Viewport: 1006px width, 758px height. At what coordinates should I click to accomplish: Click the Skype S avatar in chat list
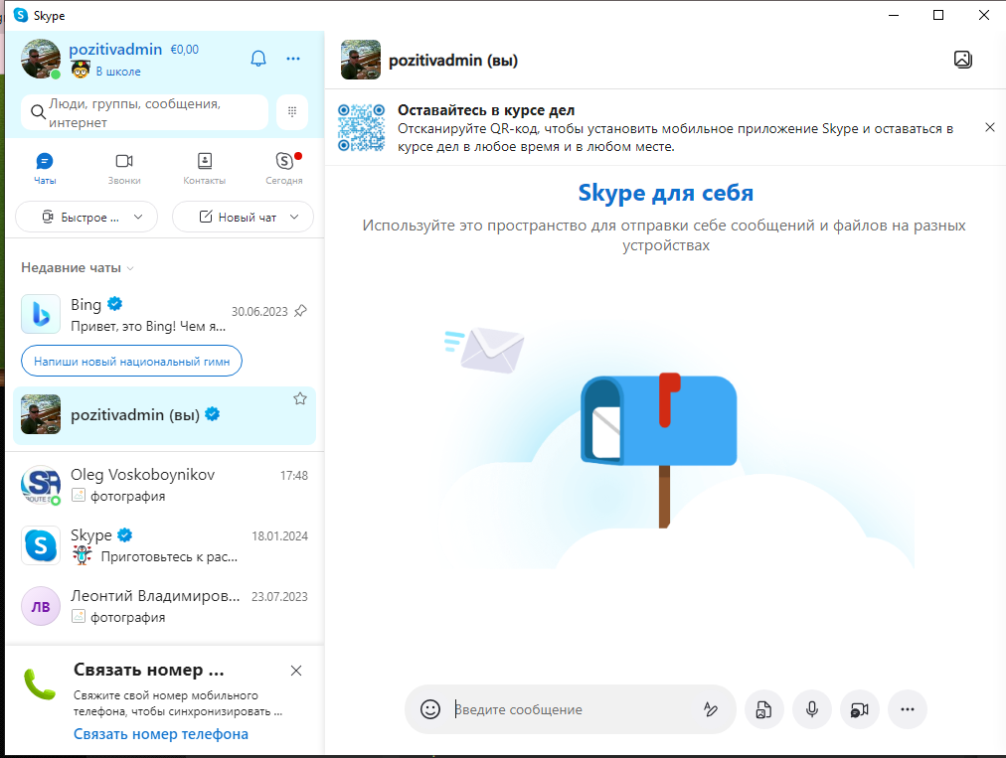pyautogui.click(x=41, y=545)
